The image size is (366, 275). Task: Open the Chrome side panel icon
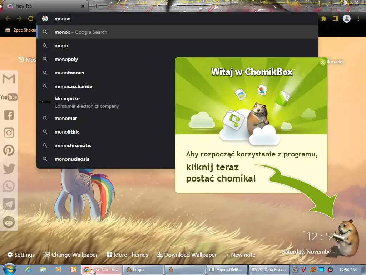click(x=335, y=19)
